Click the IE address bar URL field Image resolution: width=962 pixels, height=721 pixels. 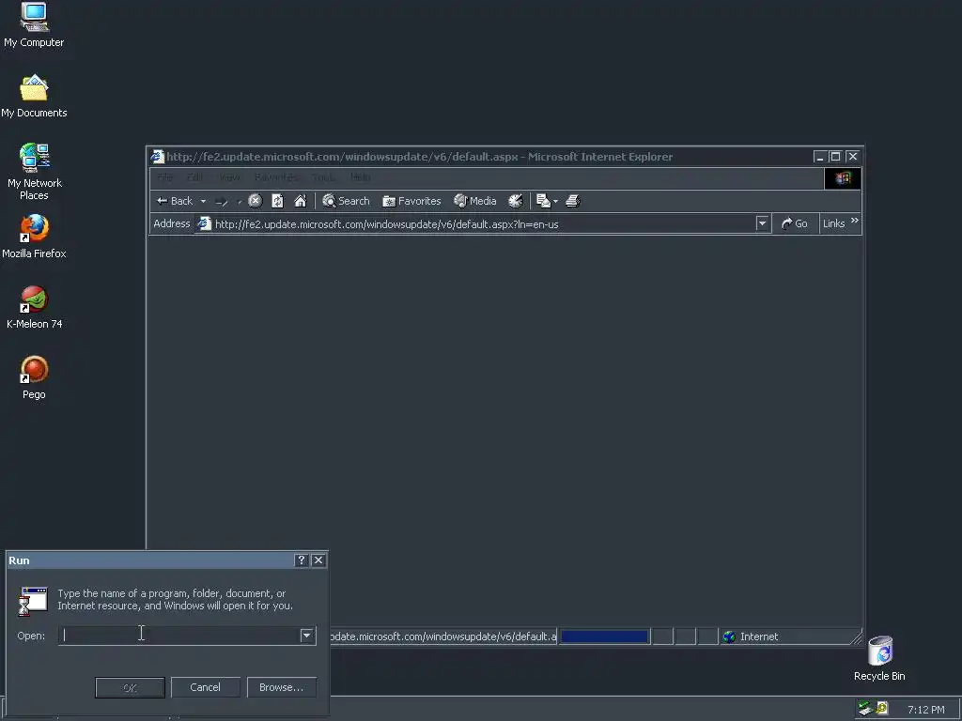[x=484, y=224]
